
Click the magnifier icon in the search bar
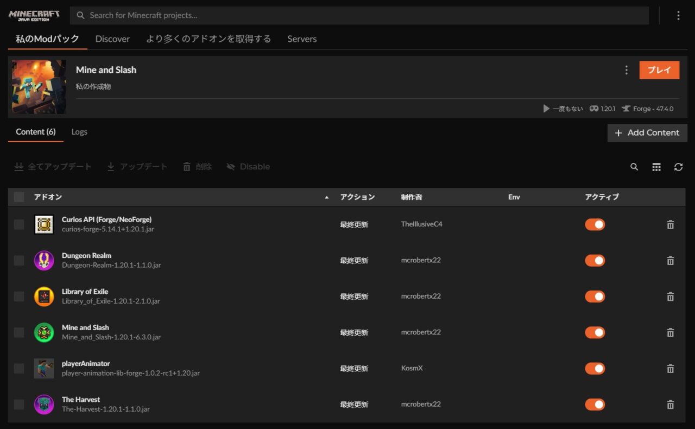(80, 15)
